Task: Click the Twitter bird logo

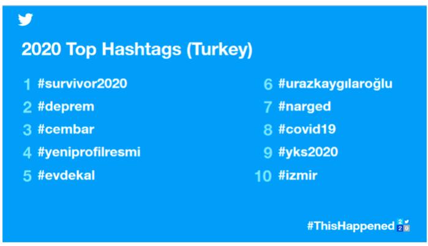Action: coord(25,20)
